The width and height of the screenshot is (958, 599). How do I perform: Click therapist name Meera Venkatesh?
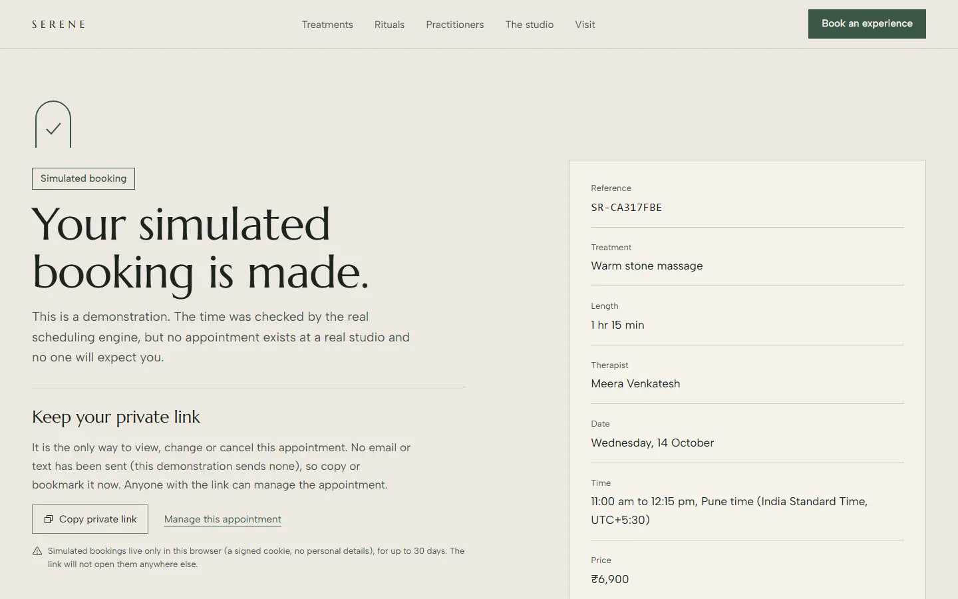pyautogui.click(x=635, y=383)
